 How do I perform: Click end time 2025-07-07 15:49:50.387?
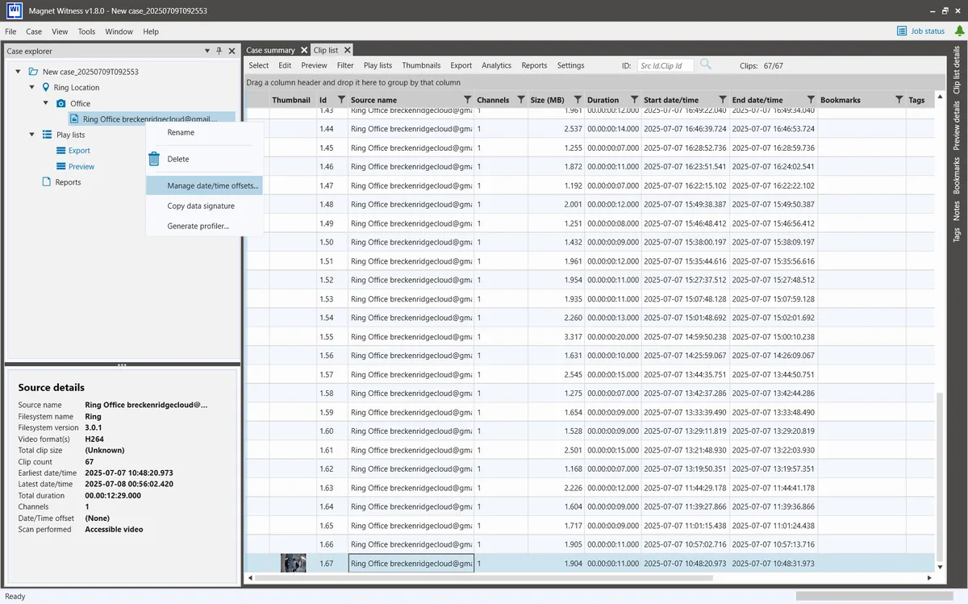coord(774,204)
